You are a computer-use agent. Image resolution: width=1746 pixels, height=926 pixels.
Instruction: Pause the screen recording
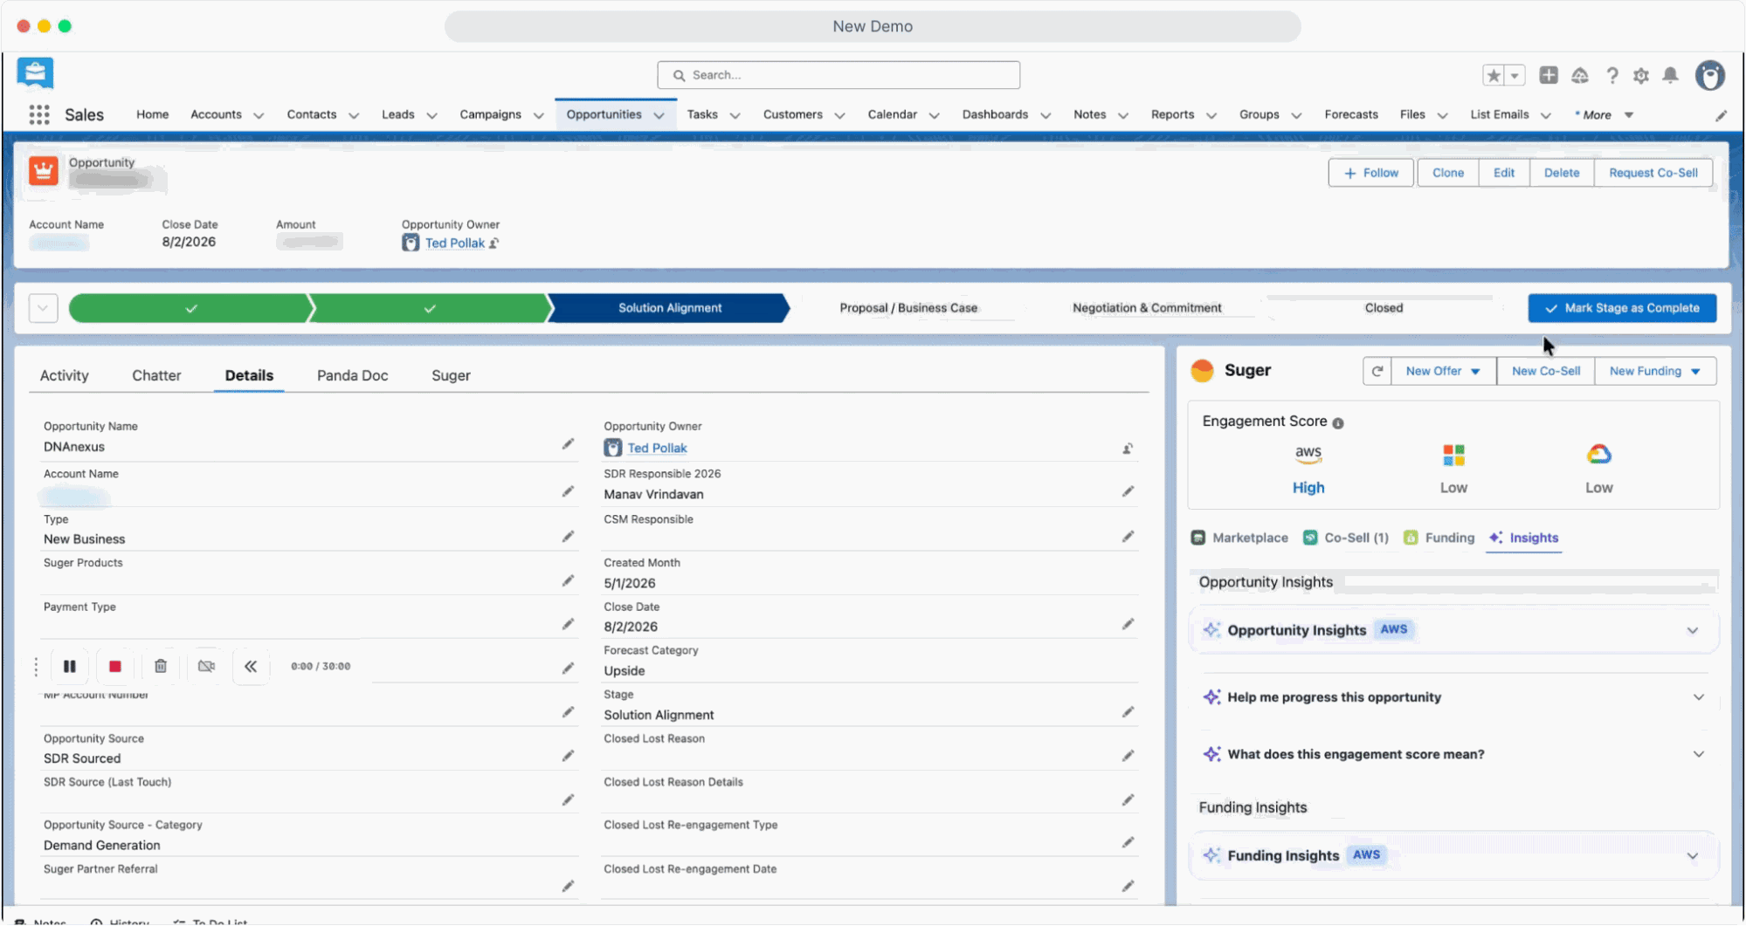click(70, 667)
